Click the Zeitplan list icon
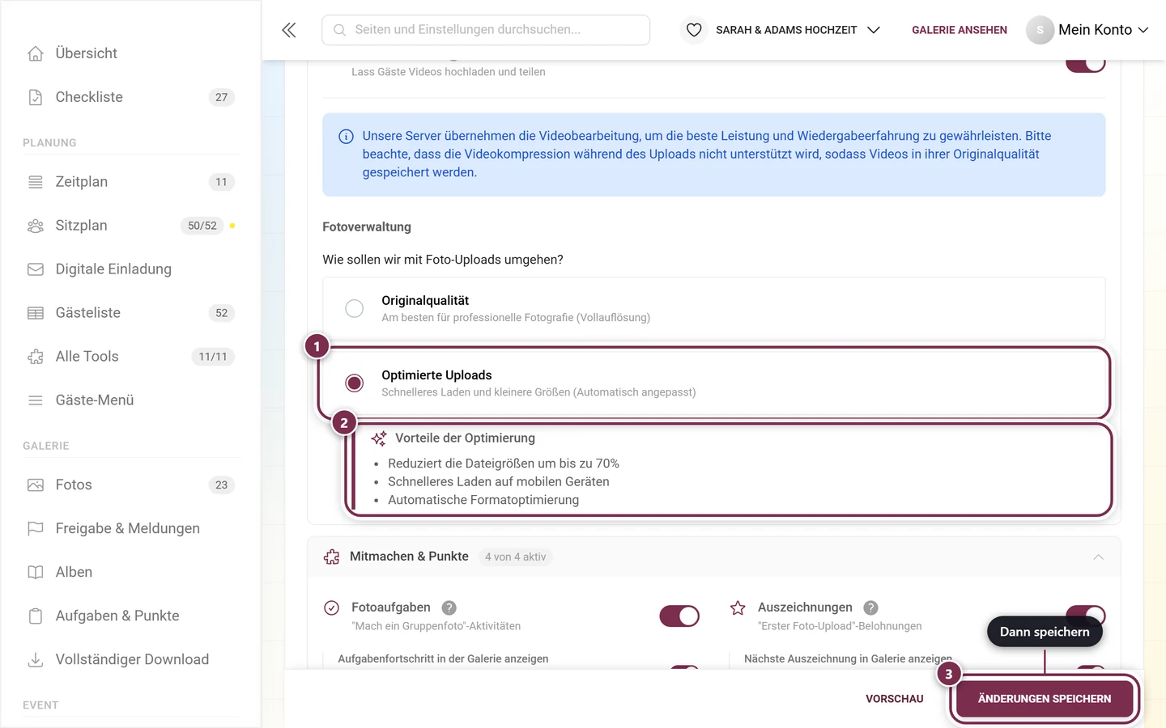1166x728 pixels. [36, 182]
